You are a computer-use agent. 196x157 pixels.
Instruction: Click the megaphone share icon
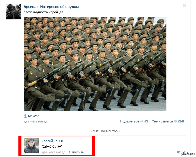coord(141,121)
